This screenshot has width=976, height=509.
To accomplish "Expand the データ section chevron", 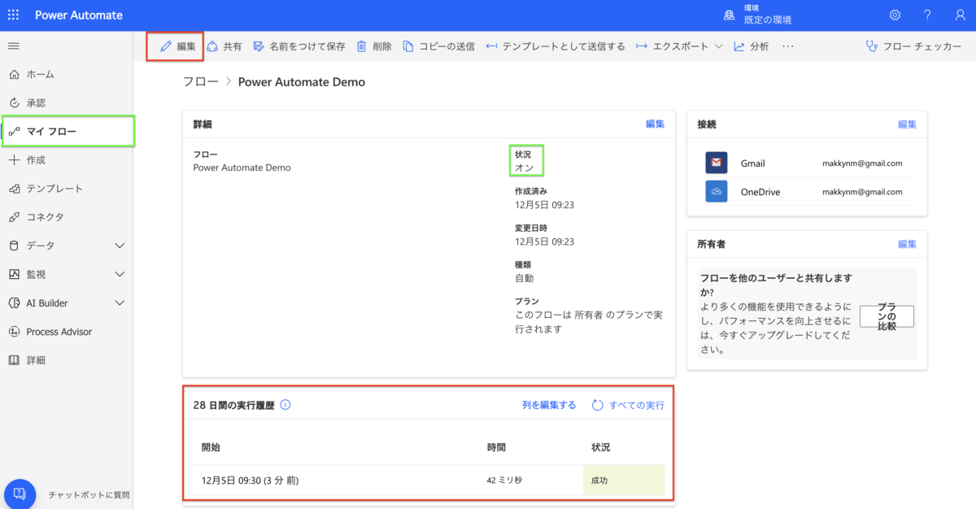I will coord(120,246).
